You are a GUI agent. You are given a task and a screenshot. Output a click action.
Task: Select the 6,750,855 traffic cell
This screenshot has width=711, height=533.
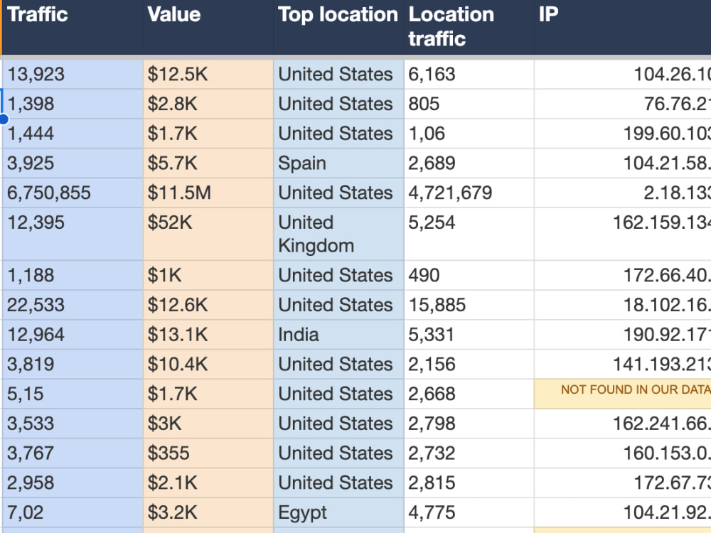[x=73, y=193]
